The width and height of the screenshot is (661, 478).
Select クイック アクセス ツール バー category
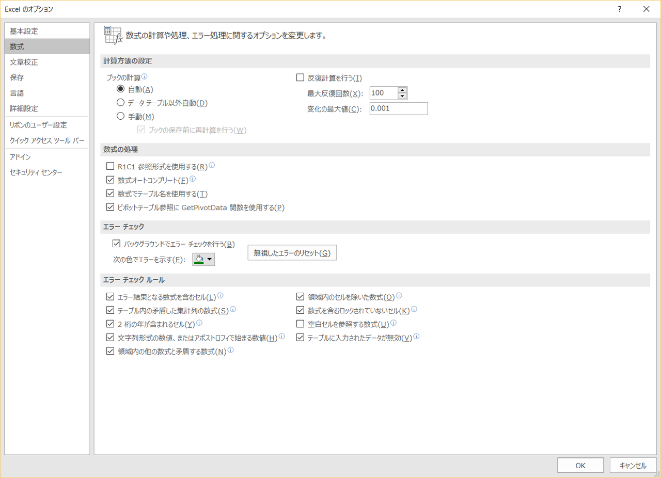pyautogui.click(x=47, y=140)
